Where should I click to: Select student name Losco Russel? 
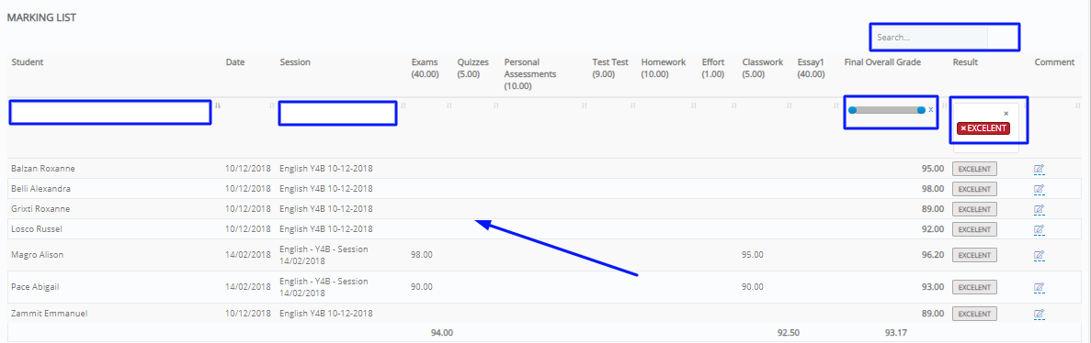pyautogui.click(x=35, y=229)
